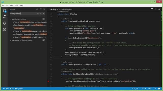Click "configuration.AddUserSecrets();" code line

point(84,48)
